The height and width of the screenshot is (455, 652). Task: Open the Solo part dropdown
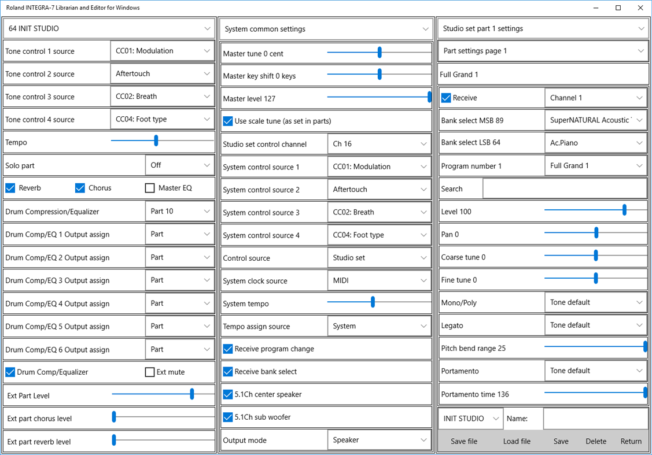pyautogui.click(x=180, y=165)
